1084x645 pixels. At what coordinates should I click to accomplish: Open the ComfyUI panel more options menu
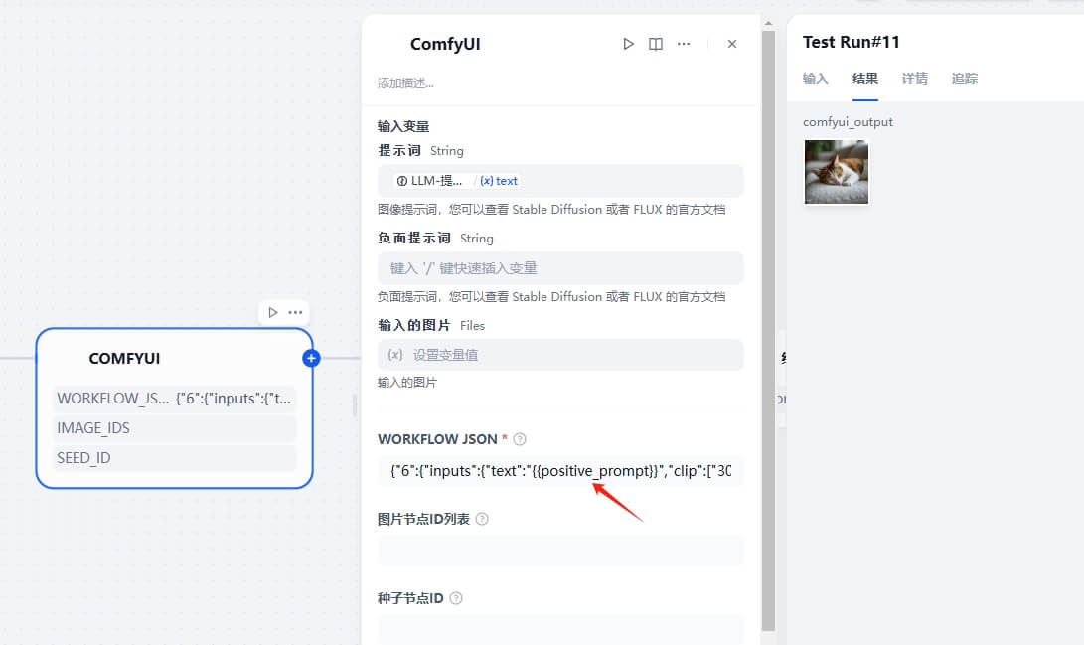click(x=684, y=44)
